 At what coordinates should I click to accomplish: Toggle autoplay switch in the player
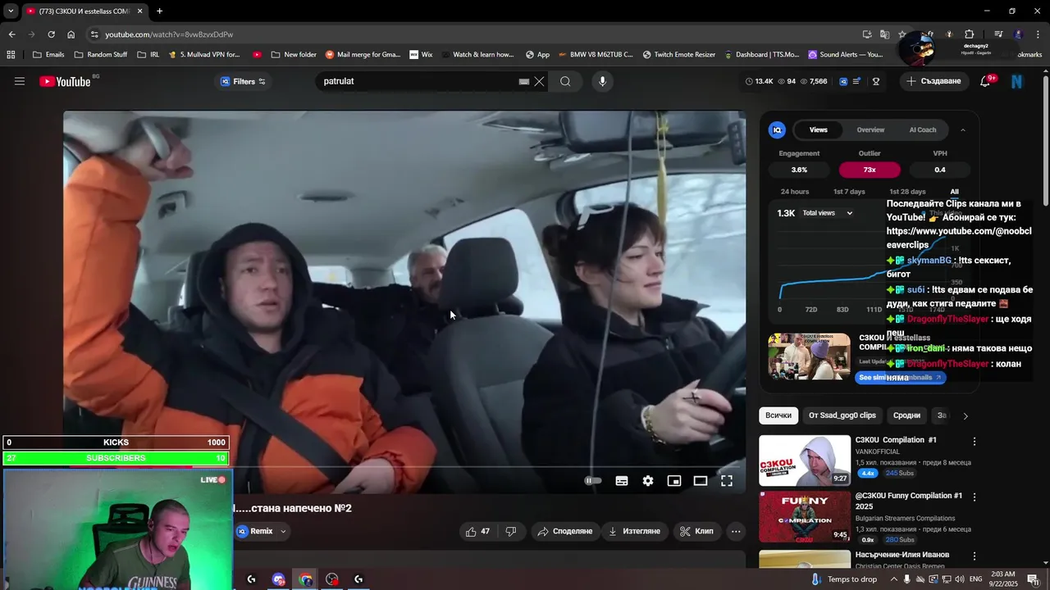(x=592, y=481)
